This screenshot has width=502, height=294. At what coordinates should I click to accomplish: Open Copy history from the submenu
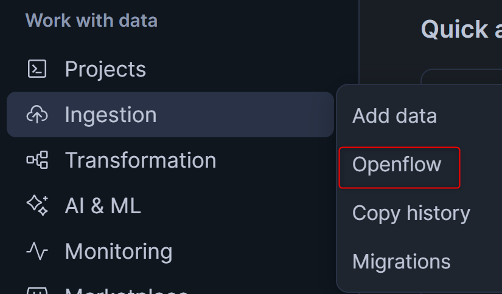[411, 213]
